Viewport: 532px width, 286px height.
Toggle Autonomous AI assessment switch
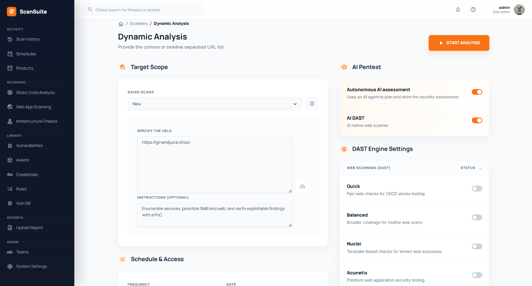click(477, 92)
